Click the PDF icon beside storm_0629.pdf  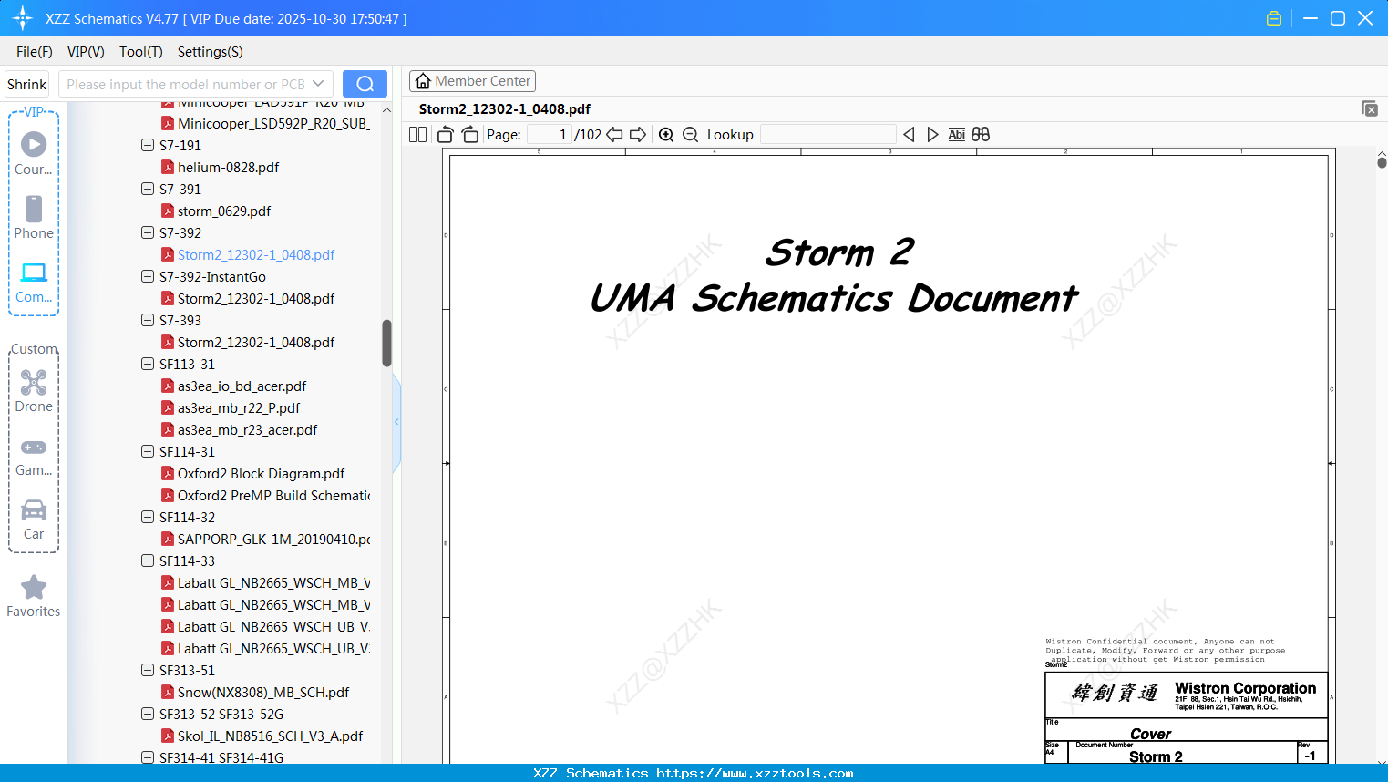click(x=168, y=211)
